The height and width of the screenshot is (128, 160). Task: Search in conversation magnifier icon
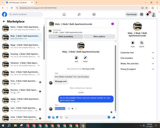point(142,43)
